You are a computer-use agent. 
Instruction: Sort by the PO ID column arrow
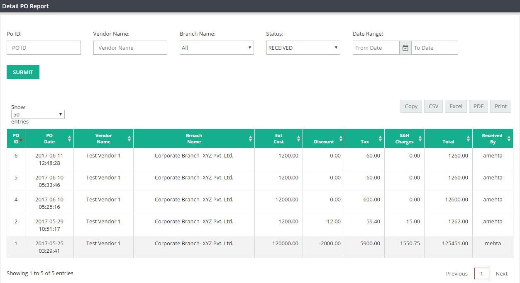(x=21, y=141)
